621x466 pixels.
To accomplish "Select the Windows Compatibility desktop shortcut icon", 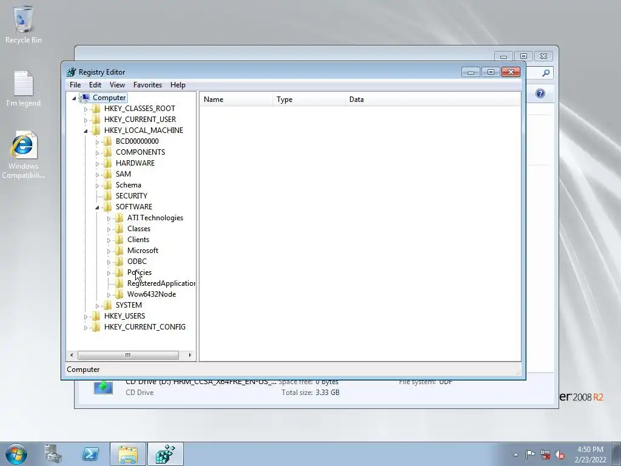I will [24, 146].
